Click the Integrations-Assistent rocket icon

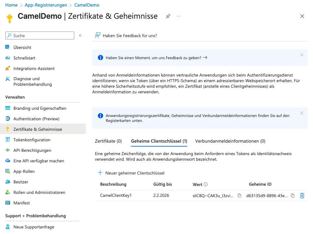point(8,68)
